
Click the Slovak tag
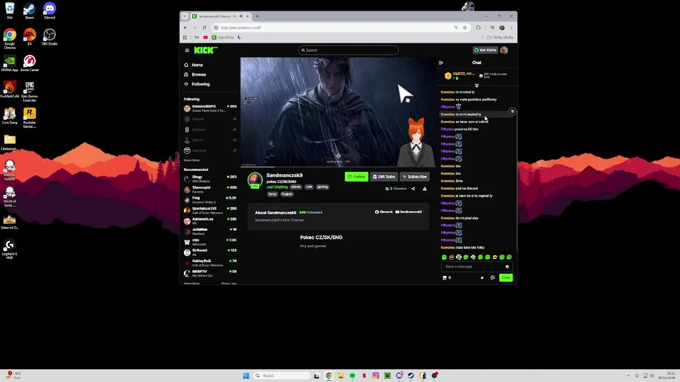[x=296, y=187]
